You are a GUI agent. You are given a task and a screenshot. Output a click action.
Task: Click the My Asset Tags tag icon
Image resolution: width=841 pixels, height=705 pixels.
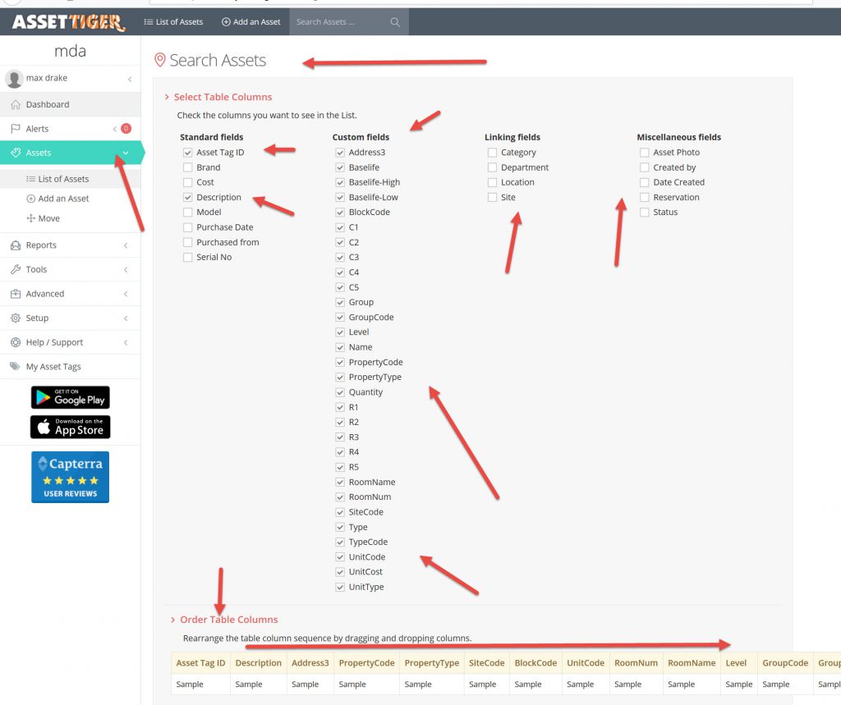[x=16, y=367]
